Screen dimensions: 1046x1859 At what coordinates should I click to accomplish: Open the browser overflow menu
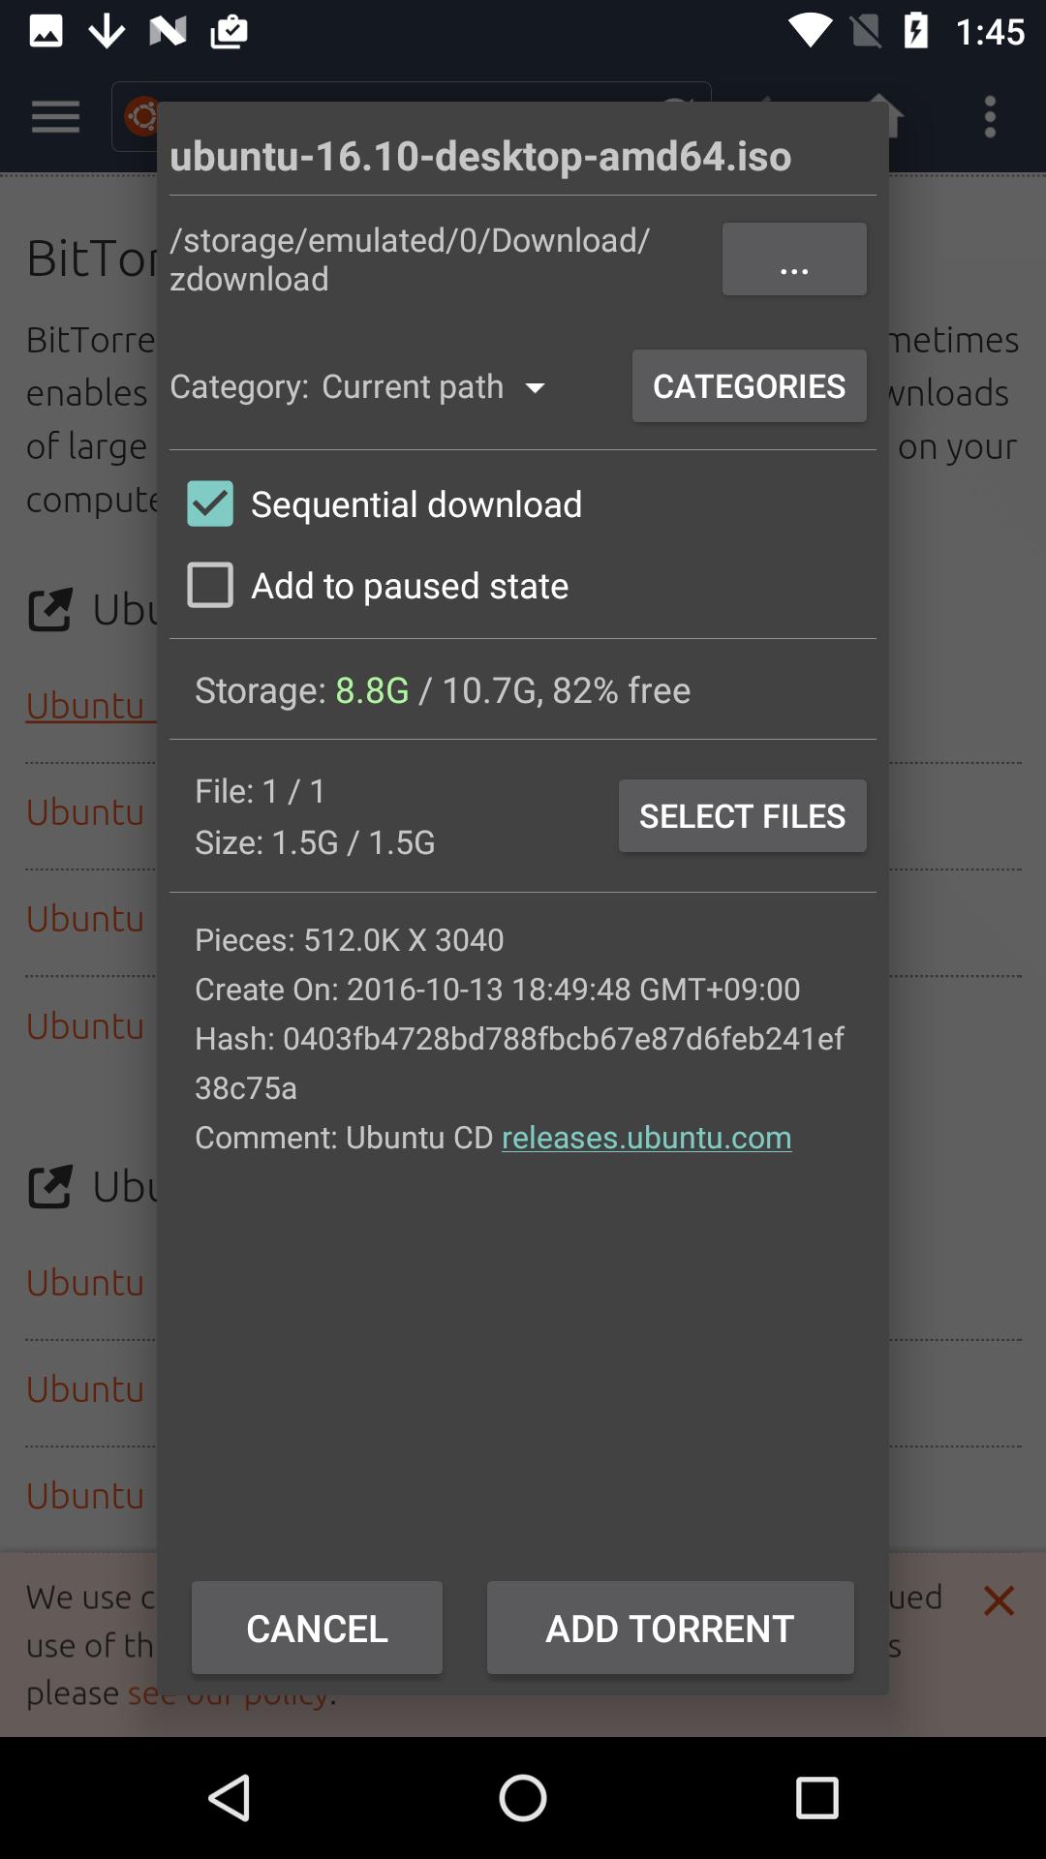990,116
